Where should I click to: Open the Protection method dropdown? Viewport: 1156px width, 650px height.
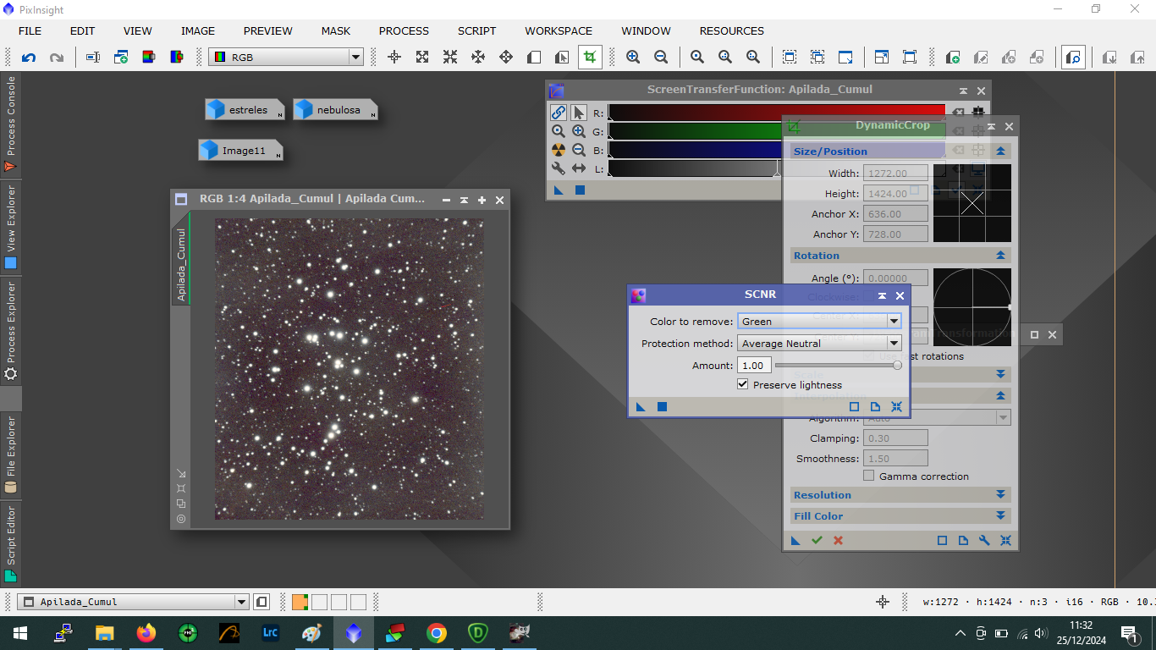coord(819,343)
